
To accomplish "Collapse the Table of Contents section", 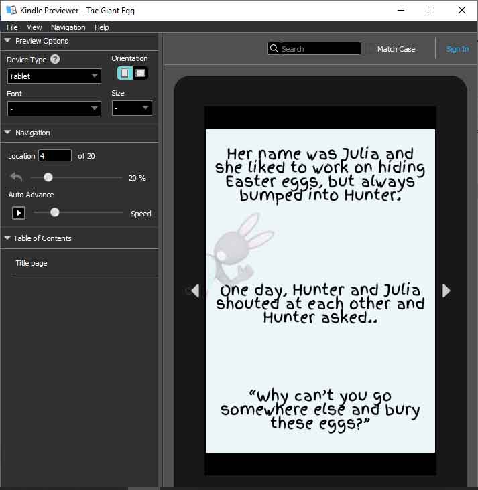I will click(x=7, y=238).
